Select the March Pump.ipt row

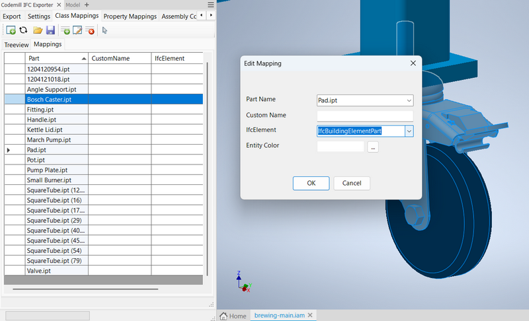[x=104, y=140]
